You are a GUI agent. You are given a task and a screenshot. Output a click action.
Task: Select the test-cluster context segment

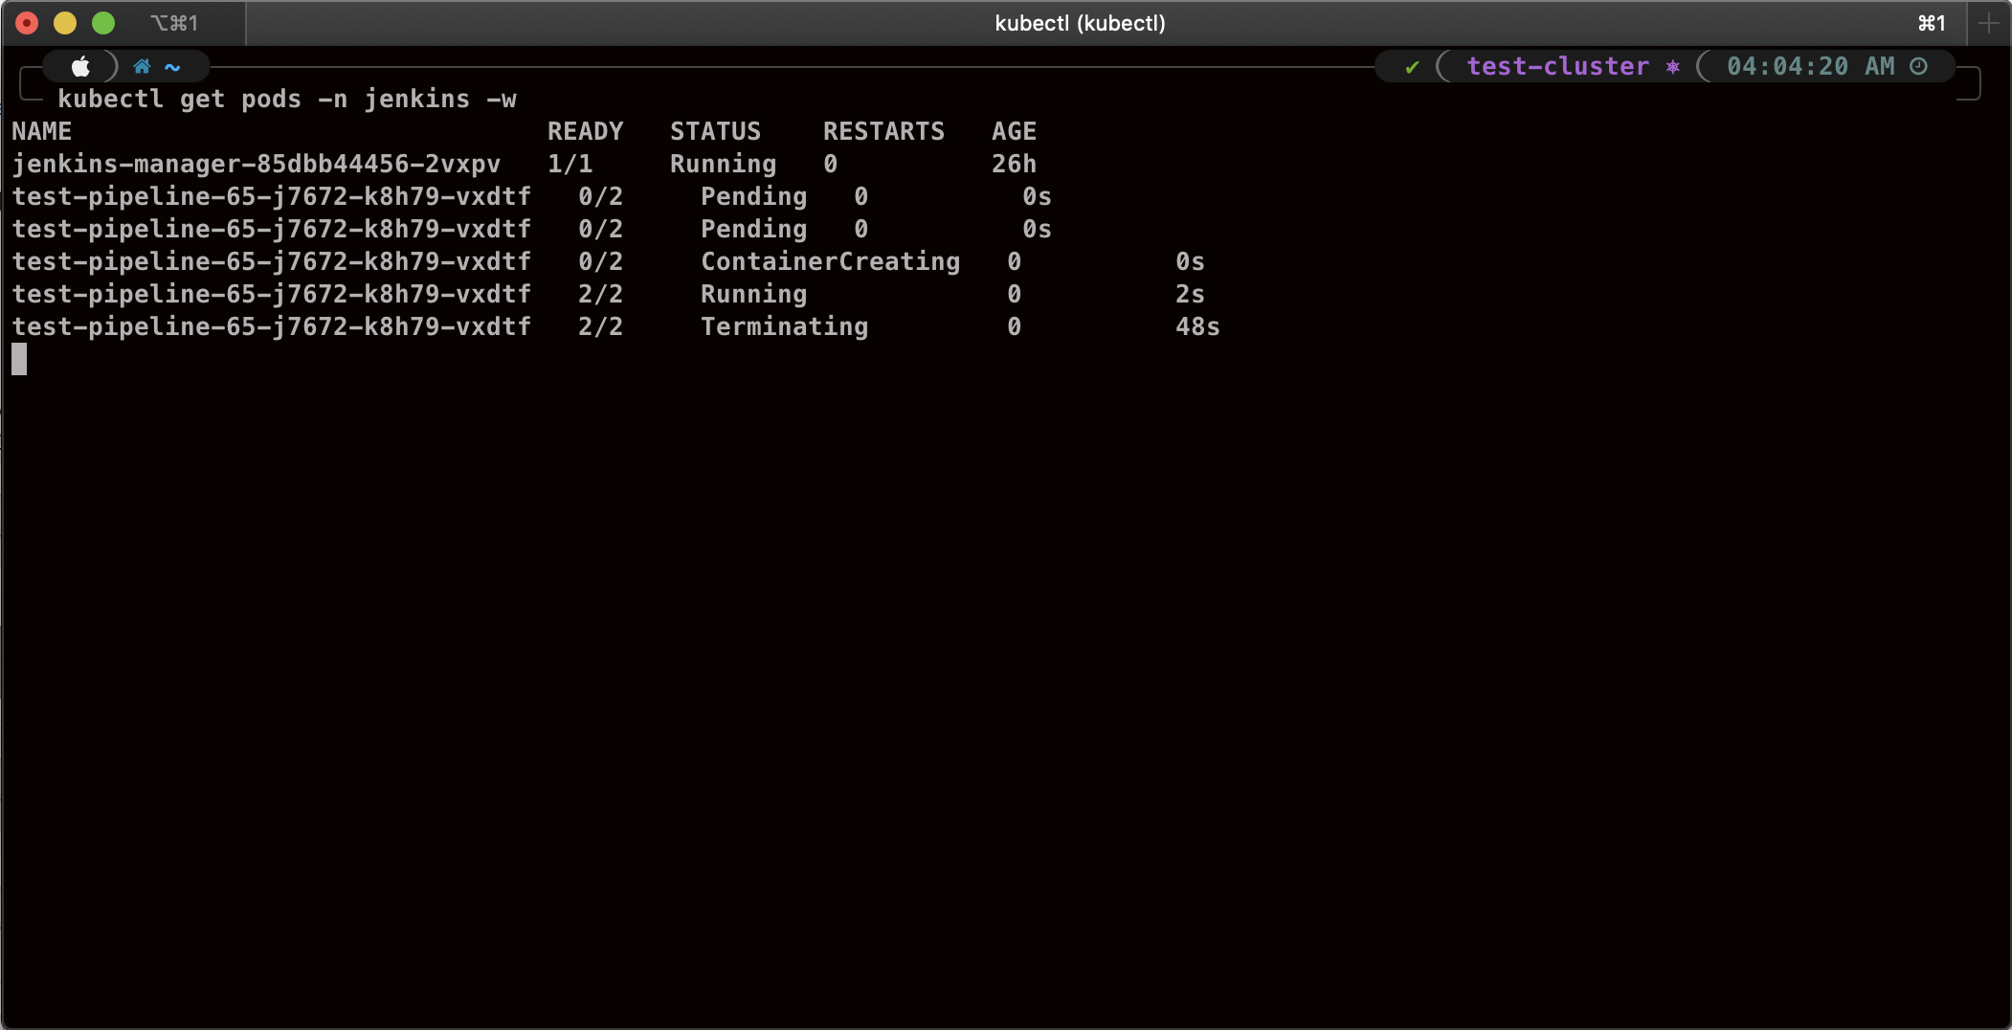[x=1557, y=66]
